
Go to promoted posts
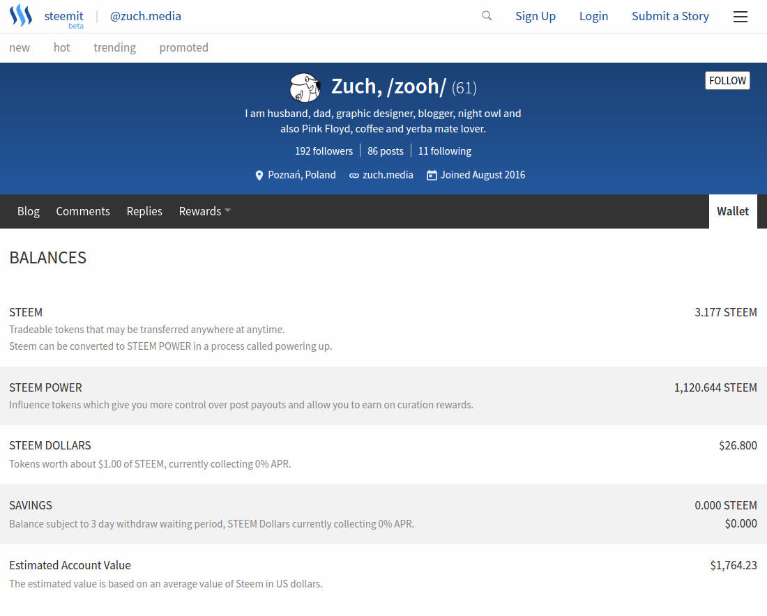click(184, 47)
